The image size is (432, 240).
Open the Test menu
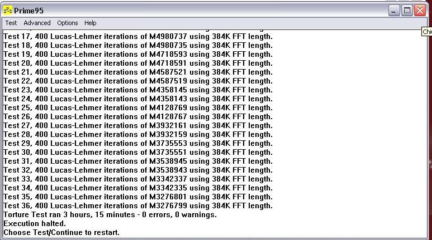pos(11,23)
